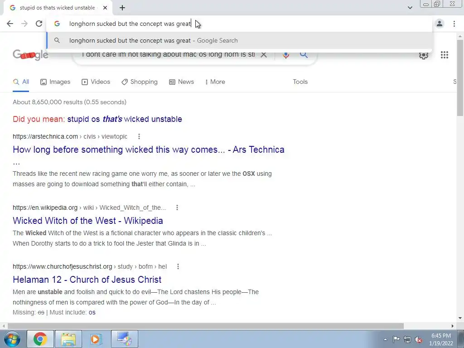Open Windows Explorer from the taskbar

tap(68, 339)
